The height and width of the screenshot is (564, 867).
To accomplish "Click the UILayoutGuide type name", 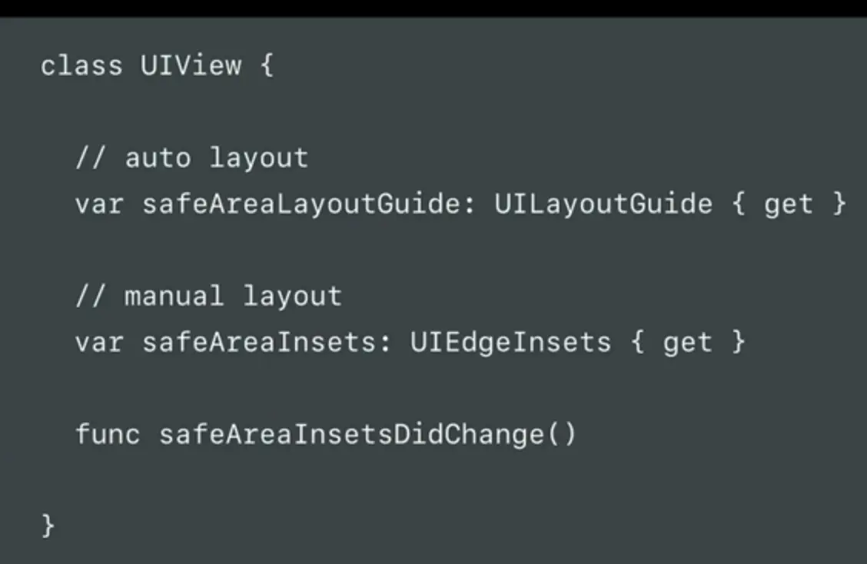I will [x=603, y=204].
